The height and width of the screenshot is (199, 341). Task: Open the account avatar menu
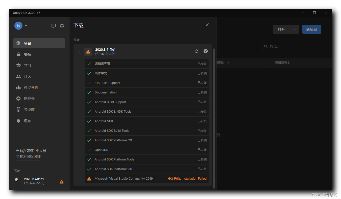tap(18, 26)
